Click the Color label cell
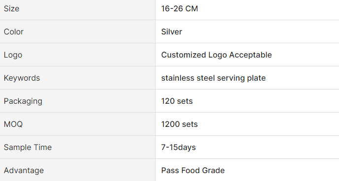 pyautogui.click(x=77, y=31)
